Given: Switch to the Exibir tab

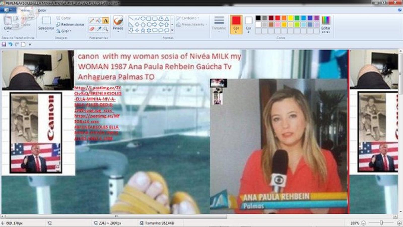Looking at the screenshot, I should pyautogui.click(x=42, y=10).
